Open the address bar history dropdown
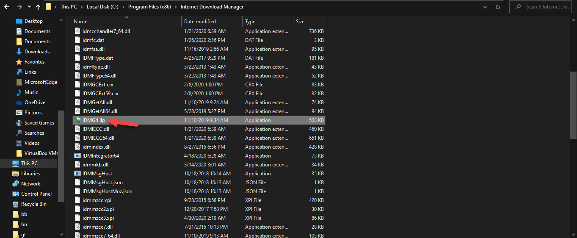The height and width of the screenshot is (238, 577). [485, 7]
